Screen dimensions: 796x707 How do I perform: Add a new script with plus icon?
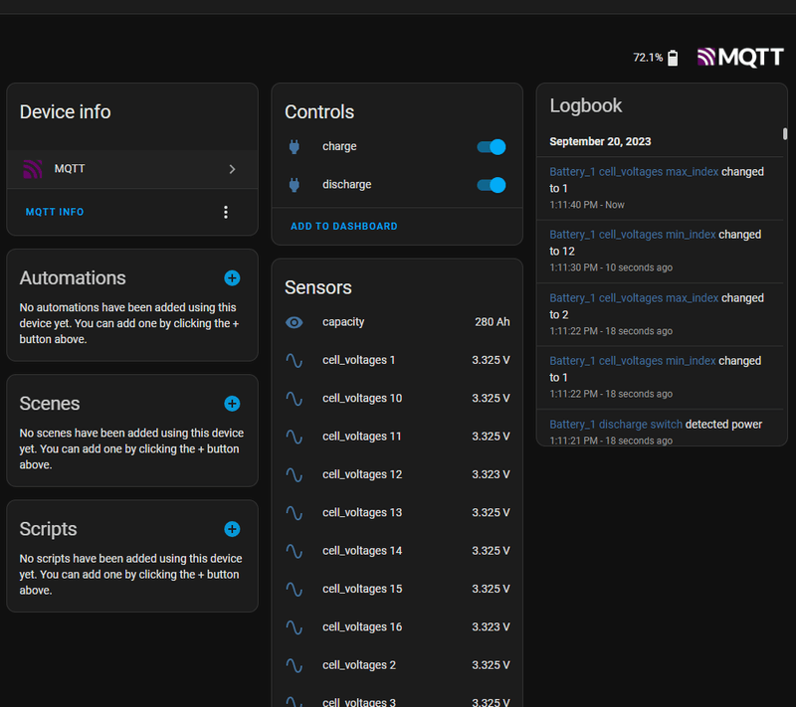tap(232, 529)
